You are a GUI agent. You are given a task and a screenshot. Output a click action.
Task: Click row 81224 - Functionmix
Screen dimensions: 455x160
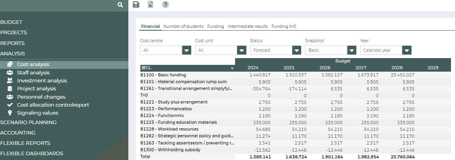point(162,115)
